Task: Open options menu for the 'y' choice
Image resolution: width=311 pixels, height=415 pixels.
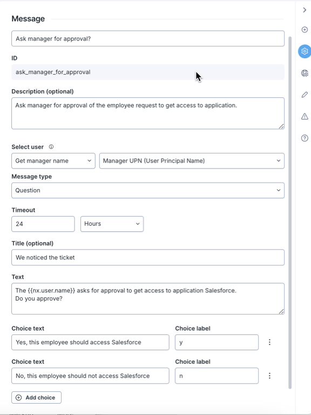Action: [x=269, y=342]
